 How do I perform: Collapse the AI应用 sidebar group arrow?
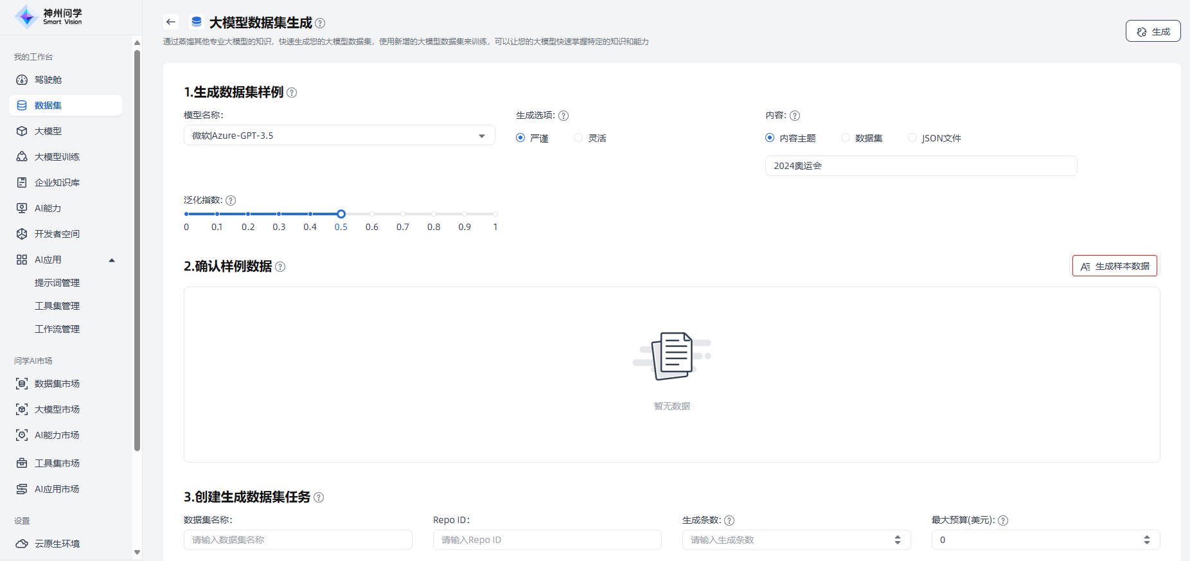112,260
